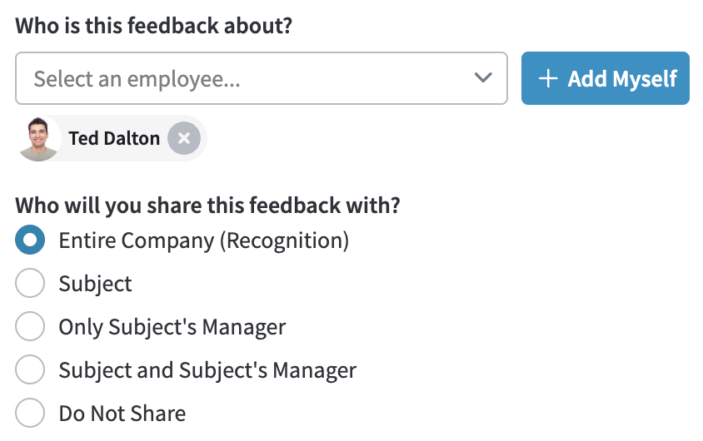The image size is (703, 441).
Task: Click the Add Myself button
Action: coord(606,78)
